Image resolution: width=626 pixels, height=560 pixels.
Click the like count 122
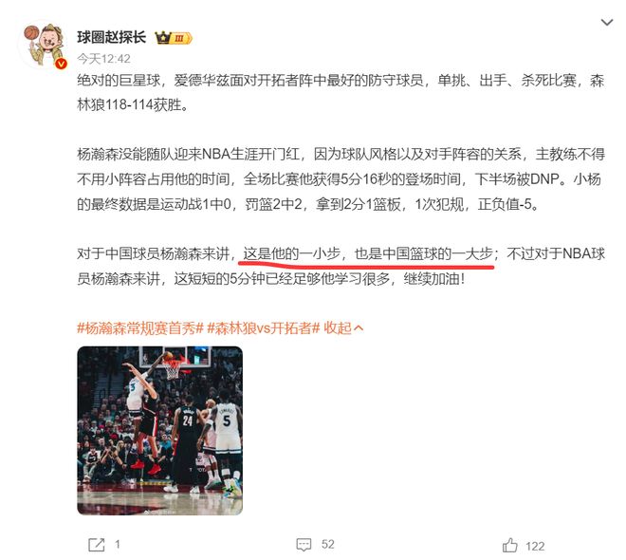[535, 546]
